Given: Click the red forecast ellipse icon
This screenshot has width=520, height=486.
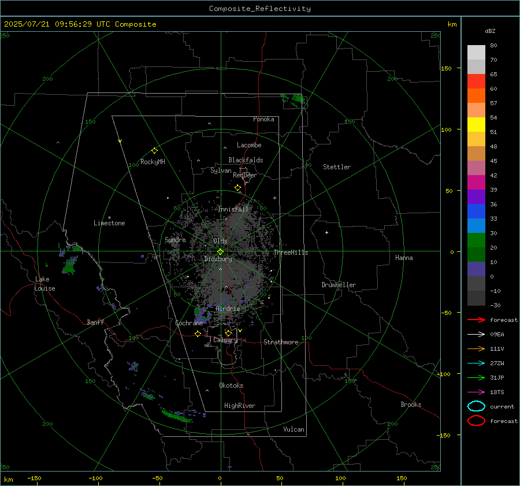Looking at the screenshot, I should click(x=476, y=421).
